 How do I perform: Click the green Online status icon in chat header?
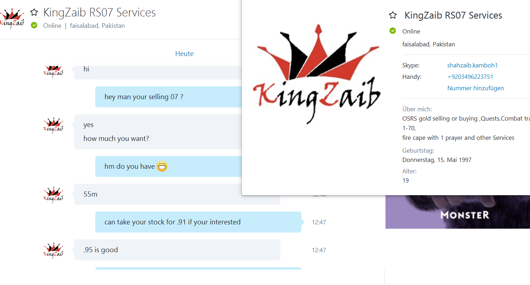pos(34,25)
